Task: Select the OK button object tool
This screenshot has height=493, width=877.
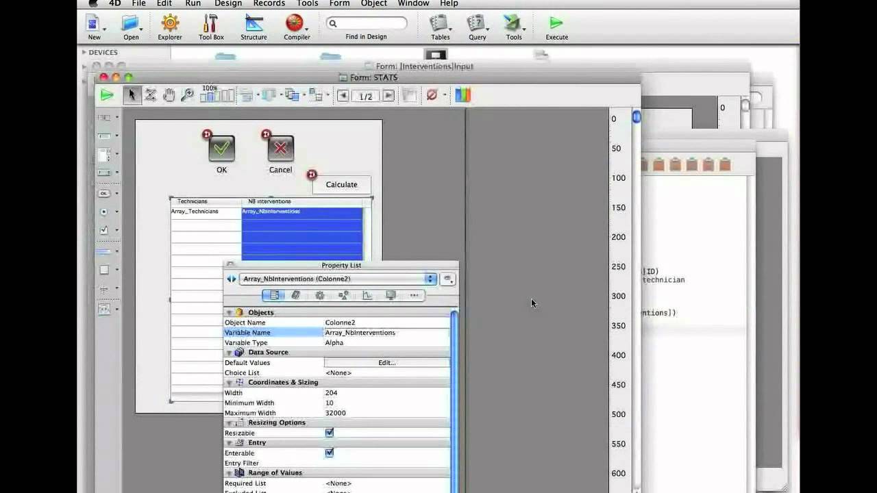Action: [104, 194]
